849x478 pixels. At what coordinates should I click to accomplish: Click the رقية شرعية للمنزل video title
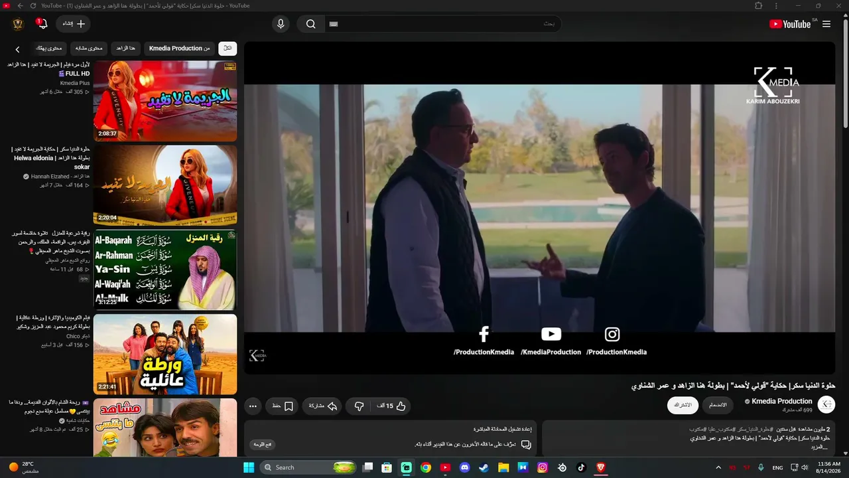[x=50, y=242]
